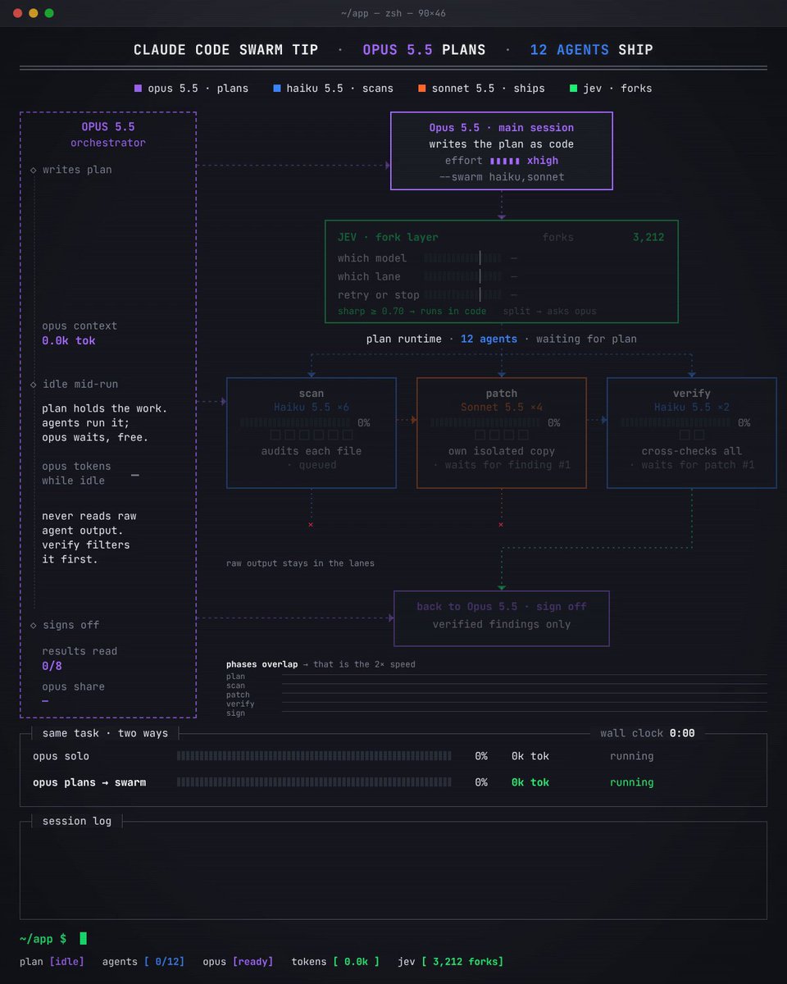Click the "plan [idle]" status bar entry
This screenshot has height=984, width=787.
(x=52, y=961)
